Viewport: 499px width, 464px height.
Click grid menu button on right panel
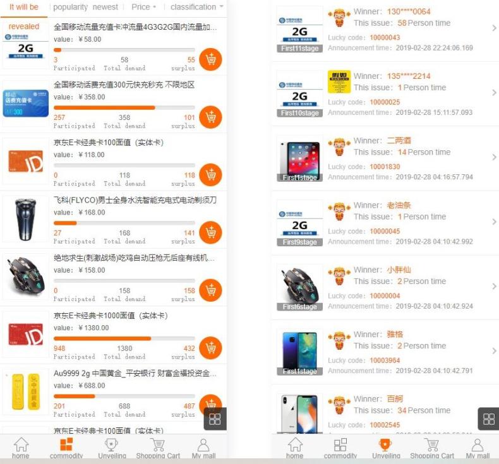(x=488, y=419)
